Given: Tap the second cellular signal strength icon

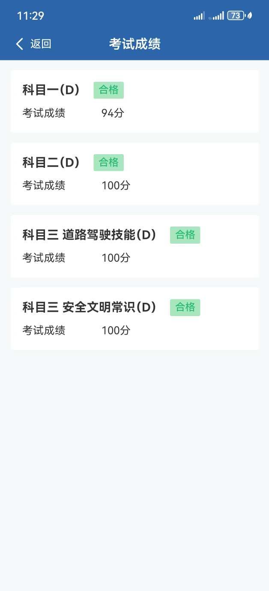Looking at the screenshot, I should tap(217, 16).
